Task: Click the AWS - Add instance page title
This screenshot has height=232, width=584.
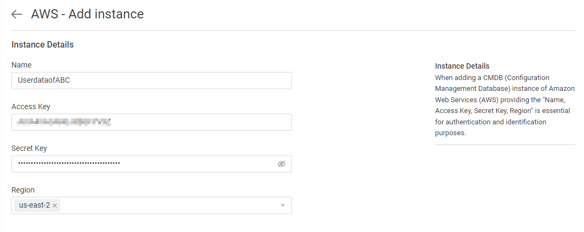Action: tap(88, 14)
